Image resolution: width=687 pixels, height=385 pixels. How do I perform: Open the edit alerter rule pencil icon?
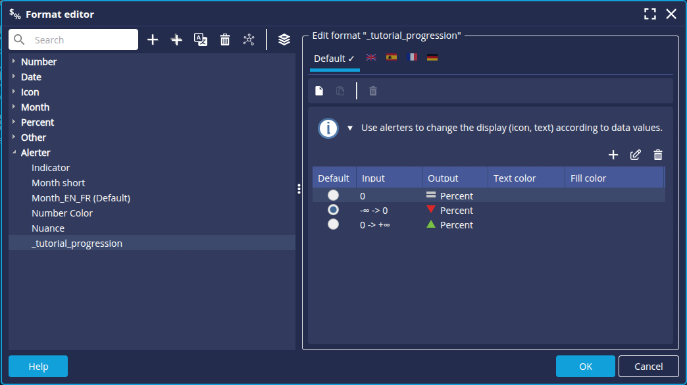tap(636, 155)
